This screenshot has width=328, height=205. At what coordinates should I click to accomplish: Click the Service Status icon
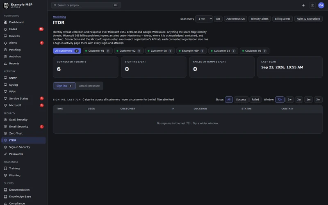click(x=5, y=98)
